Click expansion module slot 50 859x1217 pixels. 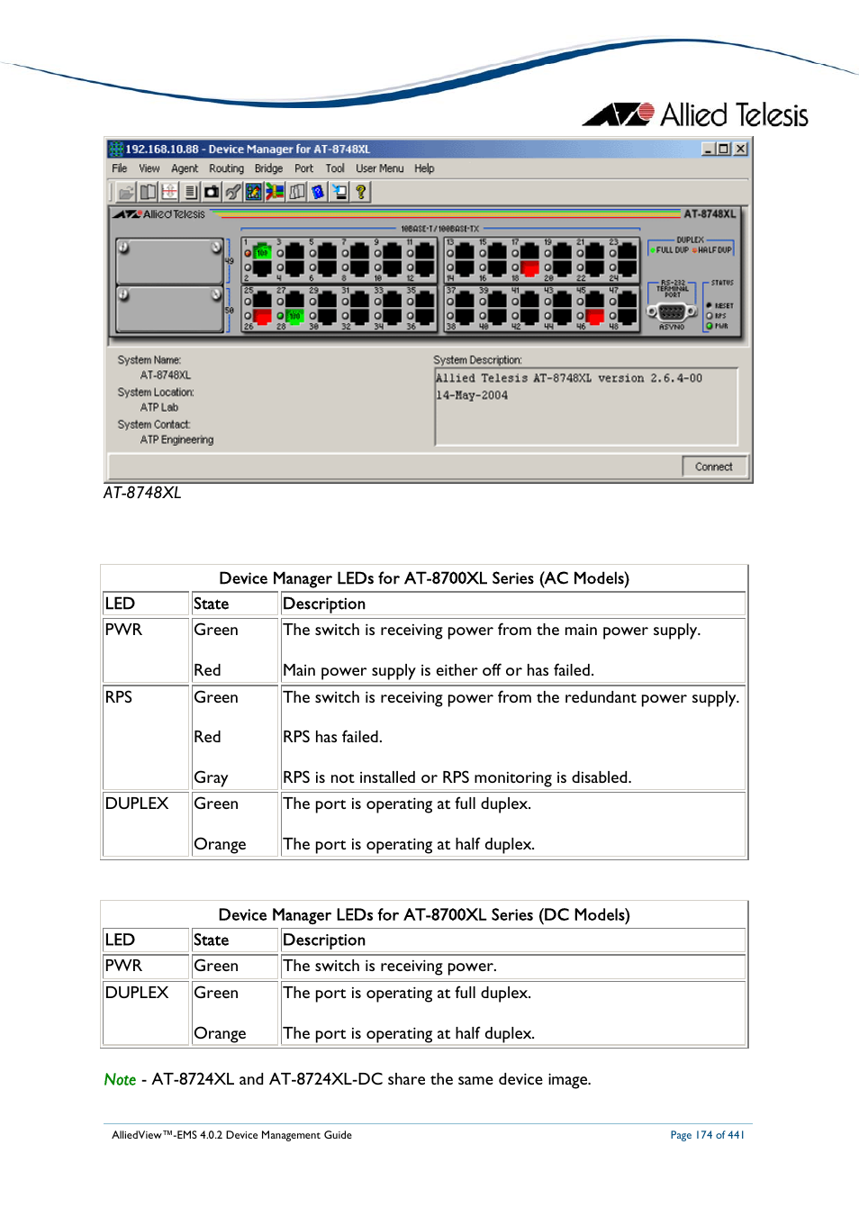coord(169,310)
